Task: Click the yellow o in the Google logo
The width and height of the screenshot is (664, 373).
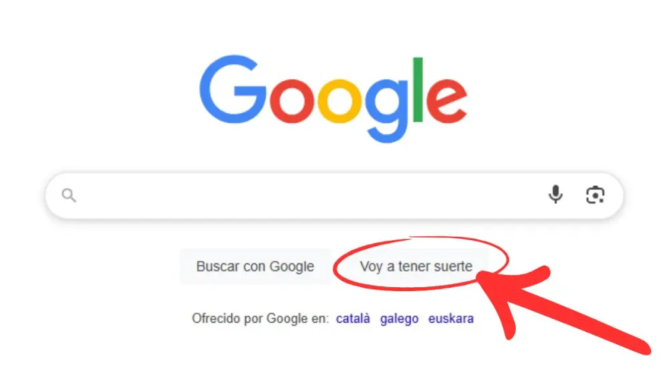Action: pyautogui.click(x=339, y=101)
